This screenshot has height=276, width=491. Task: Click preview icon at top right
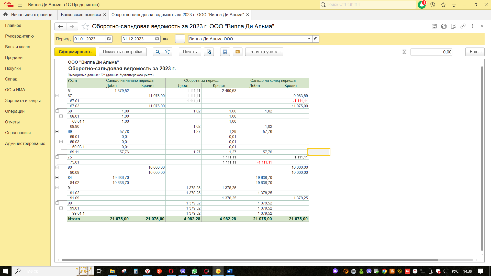[453, 26]
